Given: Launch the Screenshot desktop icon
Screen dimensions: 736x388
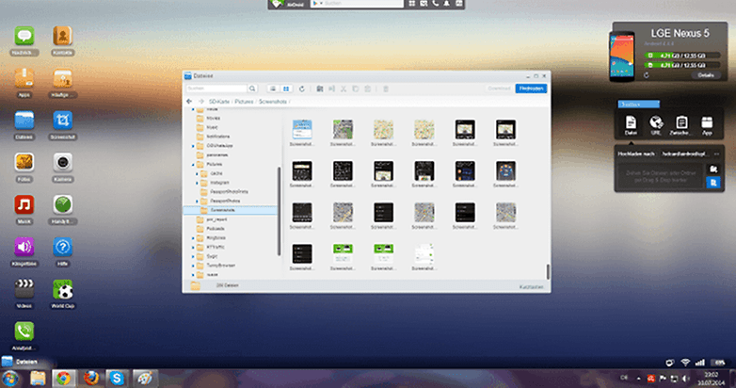Looking at the screenshot, I should (x=62, y=121).
